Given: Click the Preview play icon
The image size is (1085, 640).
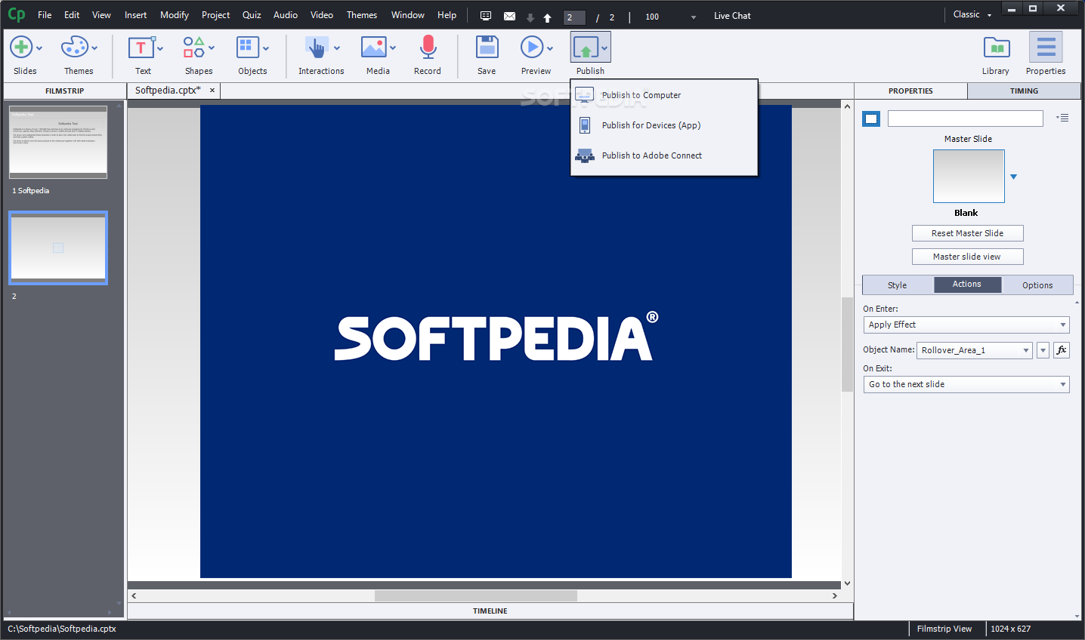Looking at the screenshot, I should (532, 47).
